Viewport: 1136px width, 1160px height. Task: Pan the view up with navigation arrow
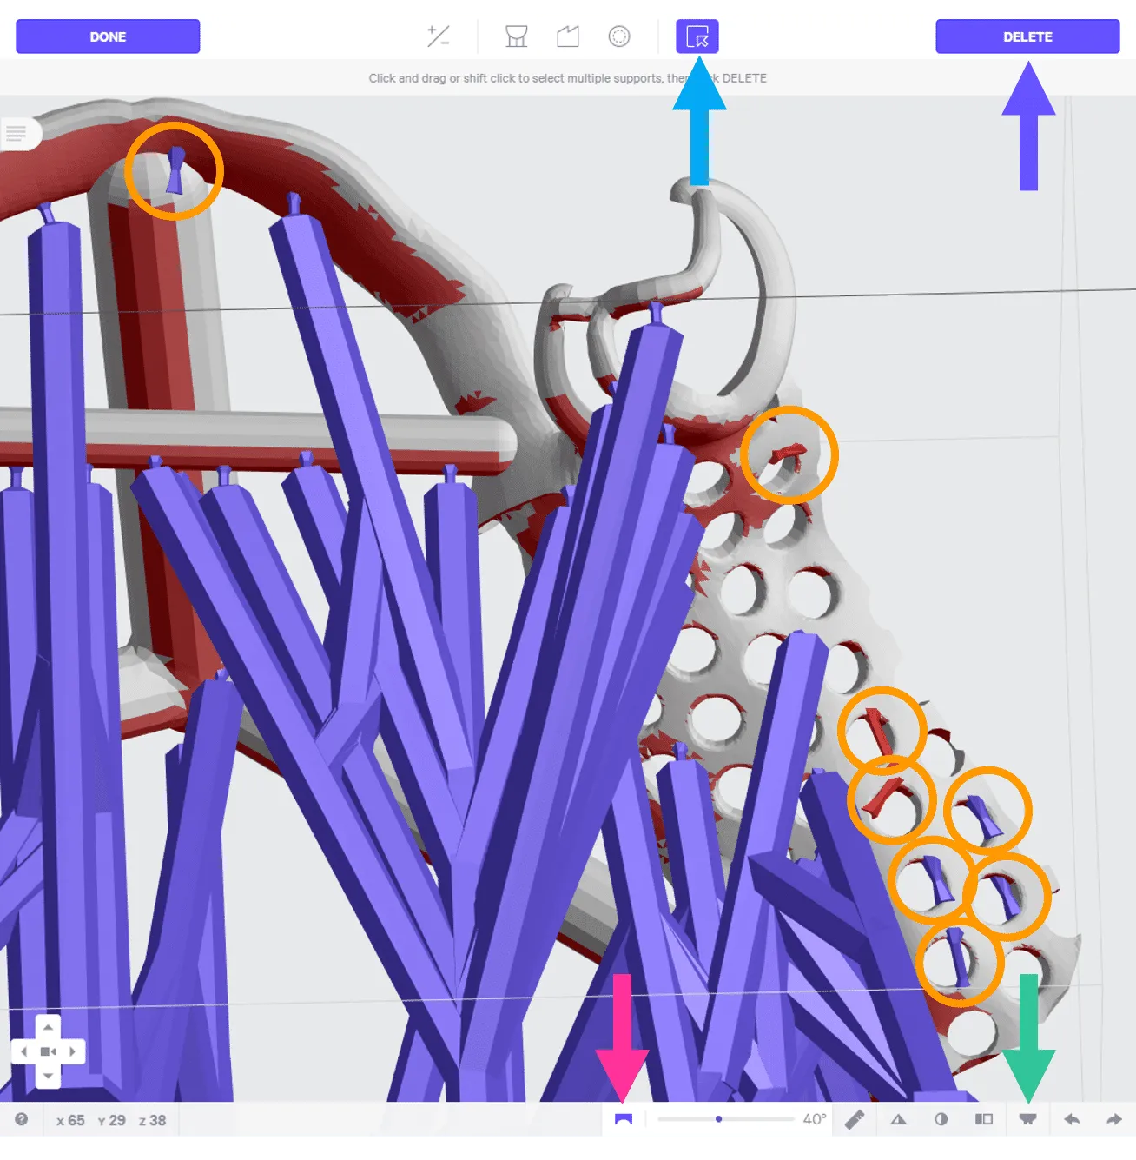[48, 1027]
